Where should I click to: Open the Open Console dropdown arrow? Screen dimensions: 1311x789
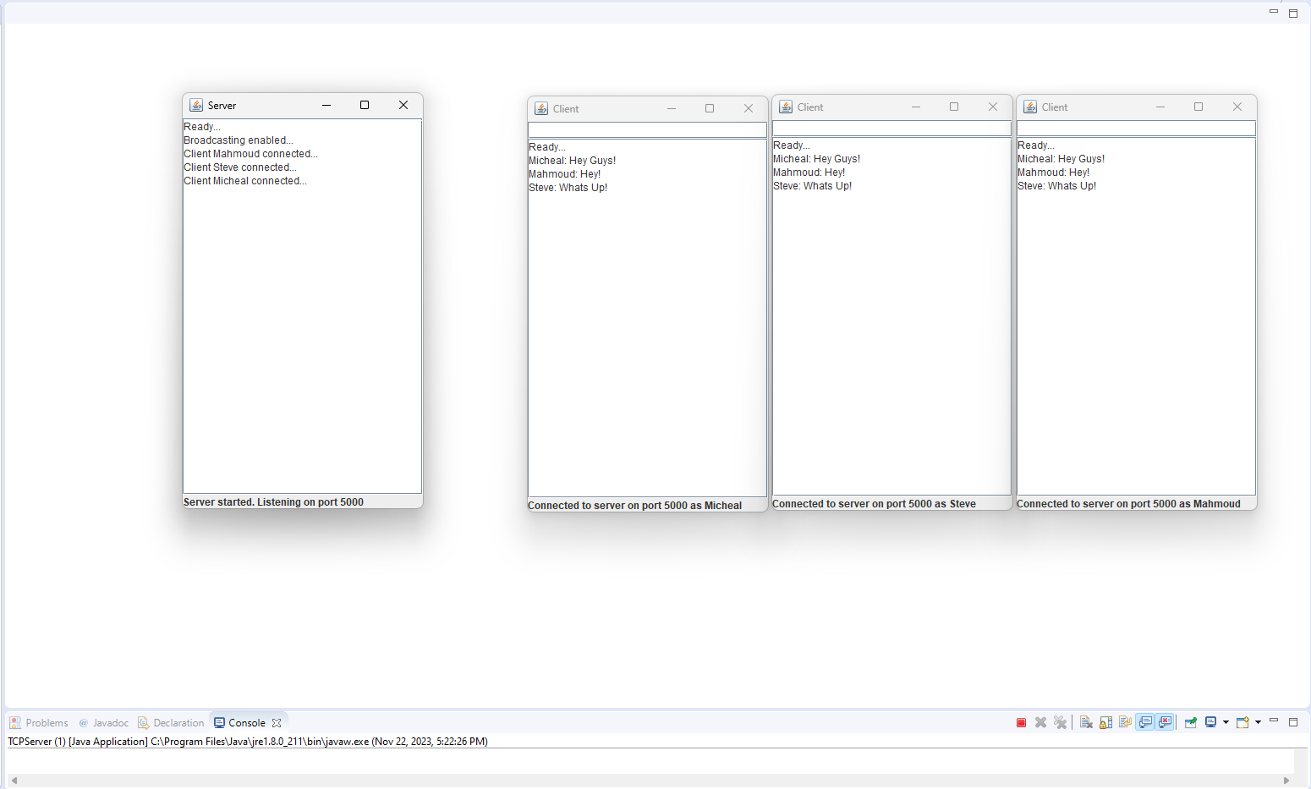point(1258,722)
